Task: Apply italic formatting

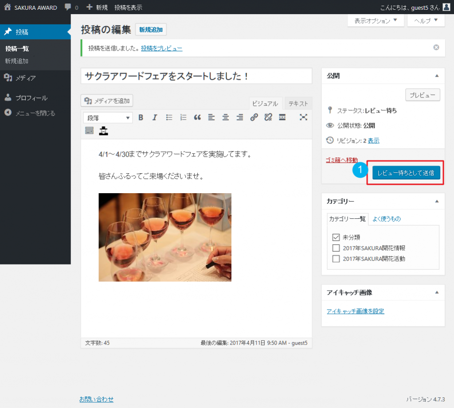Action: pos(155,117)
